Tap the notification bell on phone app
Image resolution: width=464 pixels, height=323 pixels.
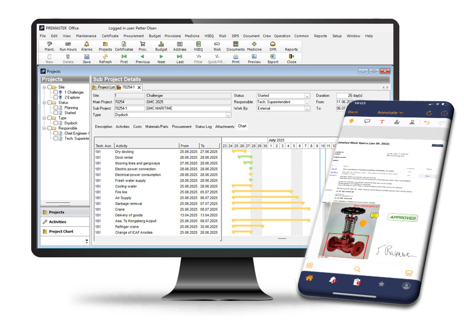click(333, 279)
